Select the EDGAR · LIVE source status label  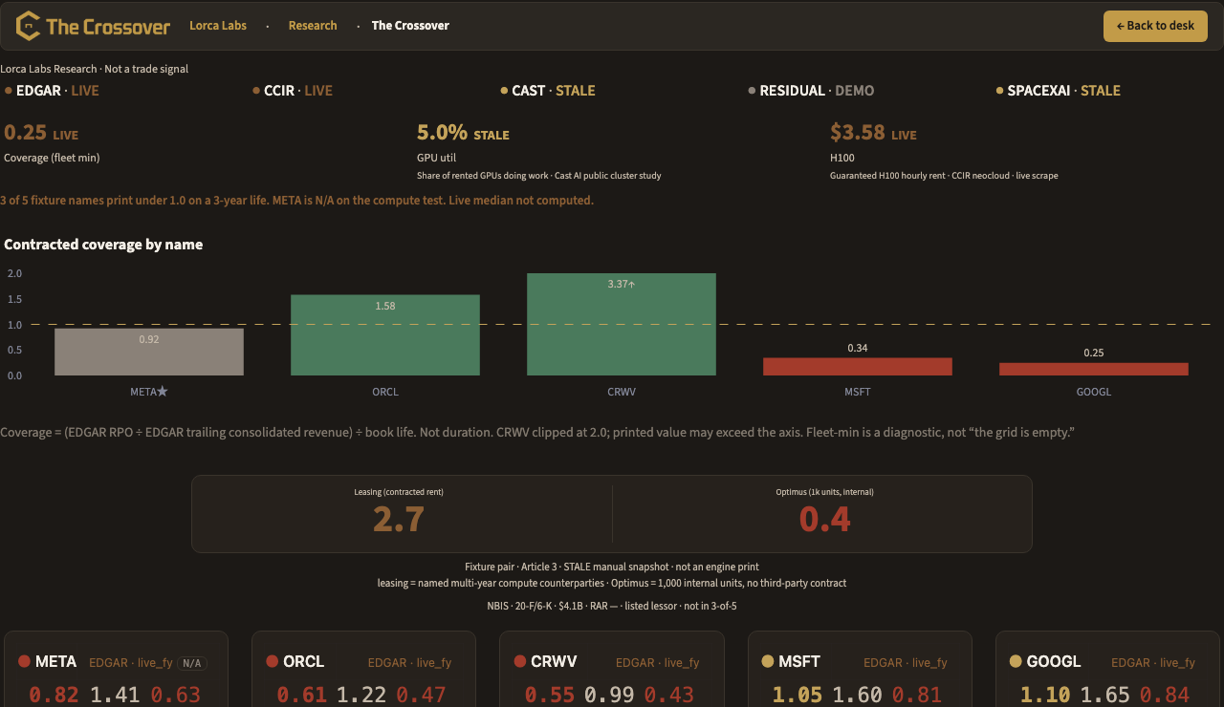(57, 91)
